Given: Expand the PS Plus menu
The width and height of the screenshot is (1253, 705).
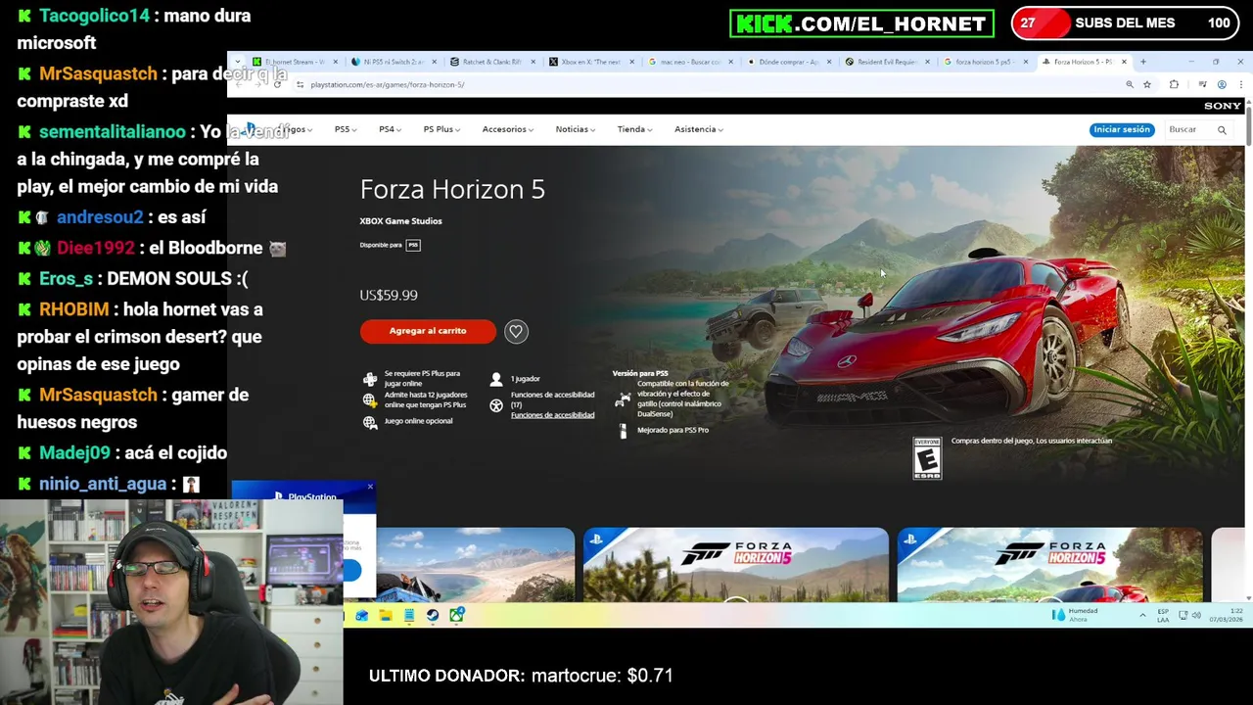Looking at the screenshot, I should point(441,129).
